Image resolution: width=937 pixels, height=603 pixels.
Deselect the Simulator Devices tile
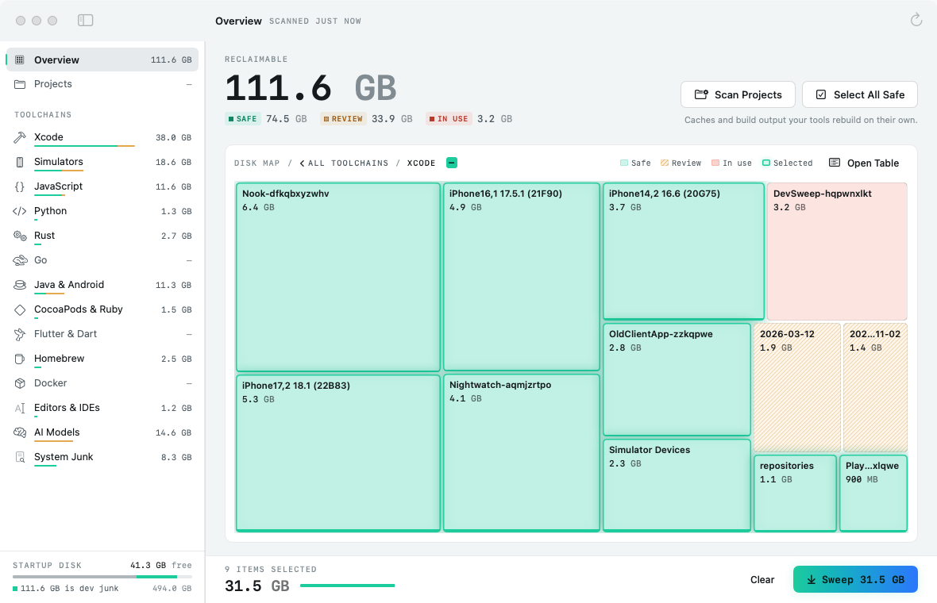pos(677,485)
